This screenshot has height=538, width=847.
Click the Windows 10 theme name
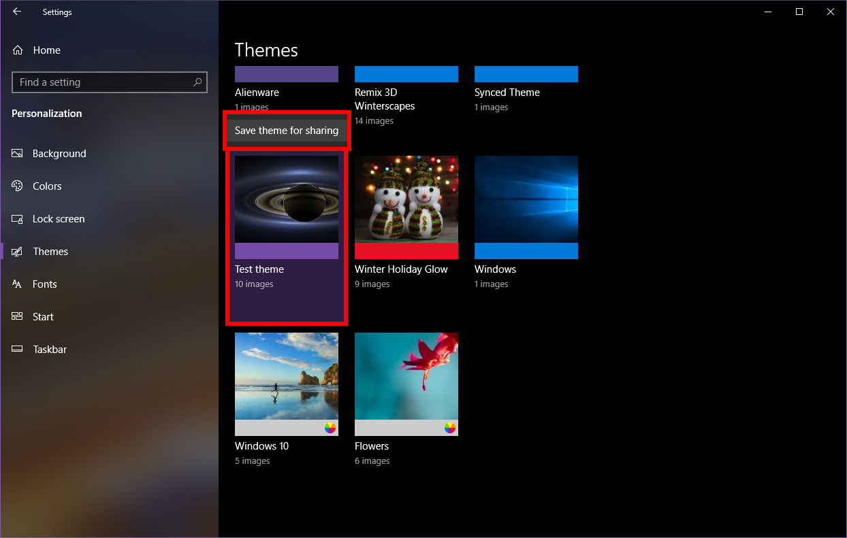(261, 446)
